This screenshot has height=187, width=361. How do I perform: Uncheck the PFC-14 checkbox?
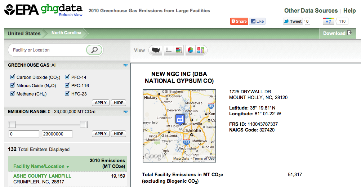pos(67,77)
